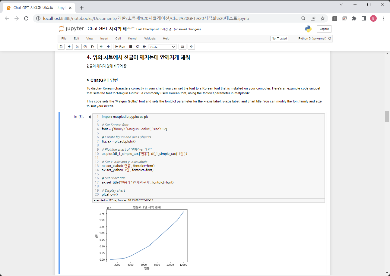Open the tab search chevron in title bar

[341, 5]
